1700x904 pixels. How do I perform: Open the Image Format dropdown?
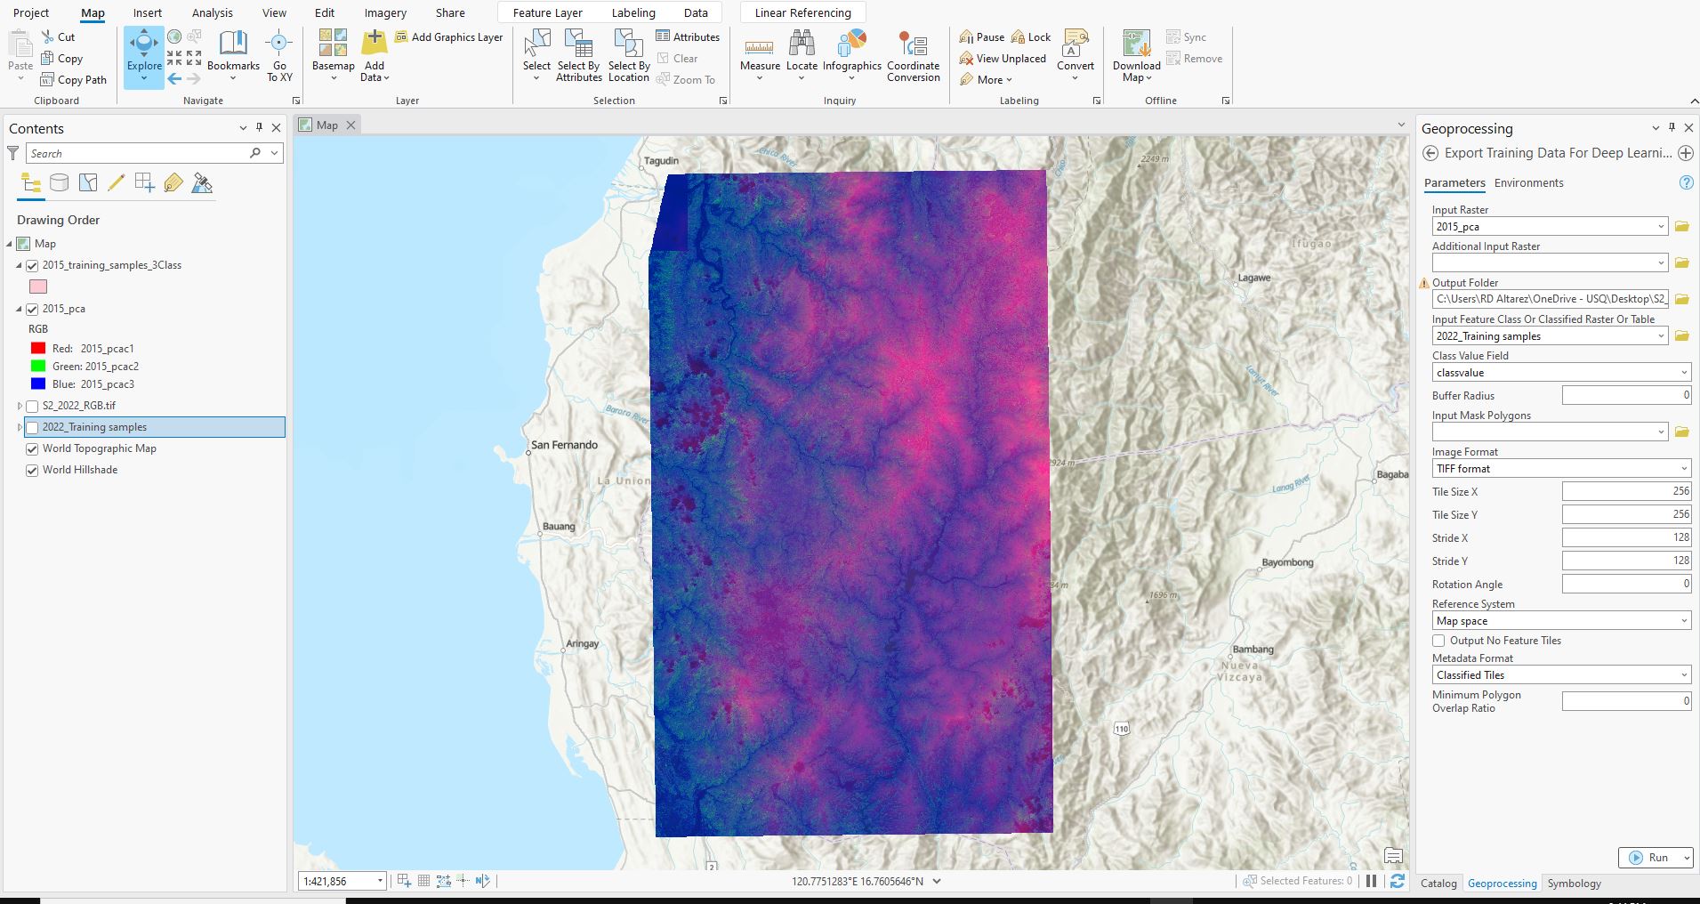tap(1684, 468)
